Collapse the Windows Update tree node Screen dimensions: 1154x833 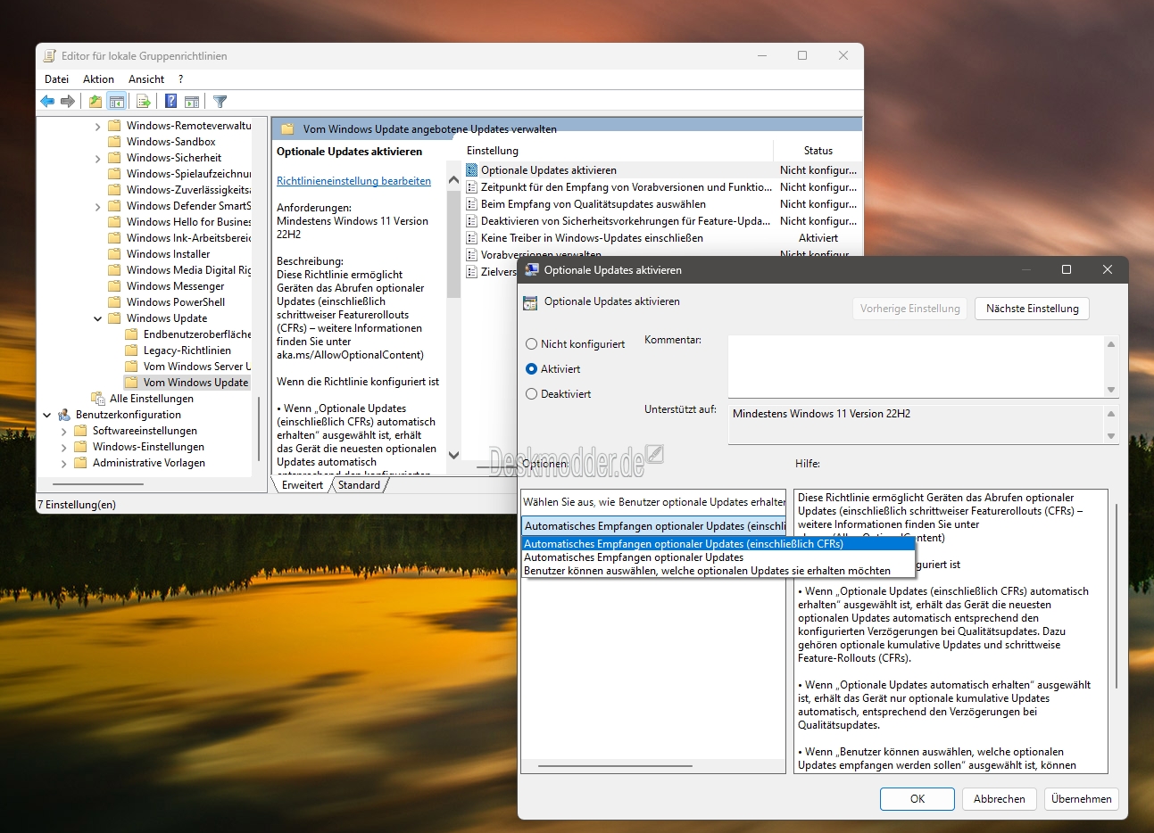click(x=97, y=318)
